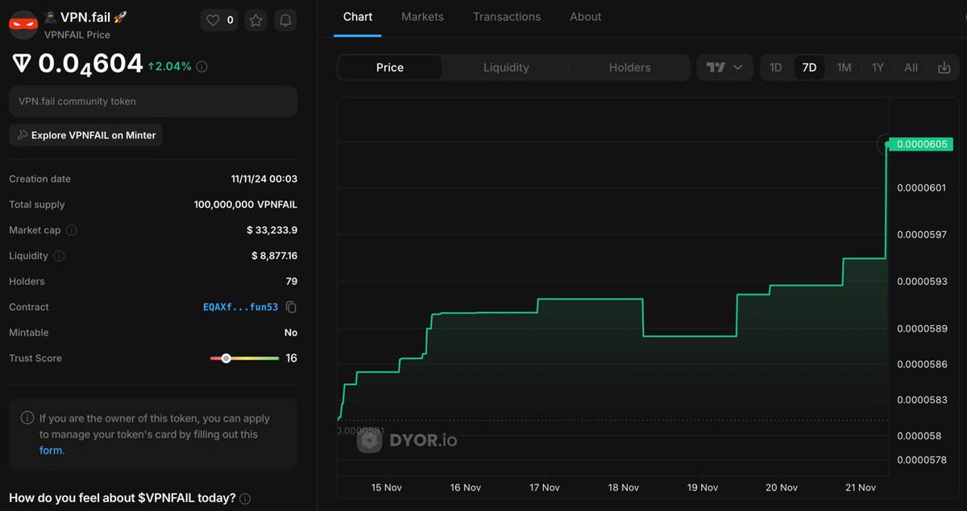Click the current price marker 0.0000605

pyautogui.click(x=920, y=144)
